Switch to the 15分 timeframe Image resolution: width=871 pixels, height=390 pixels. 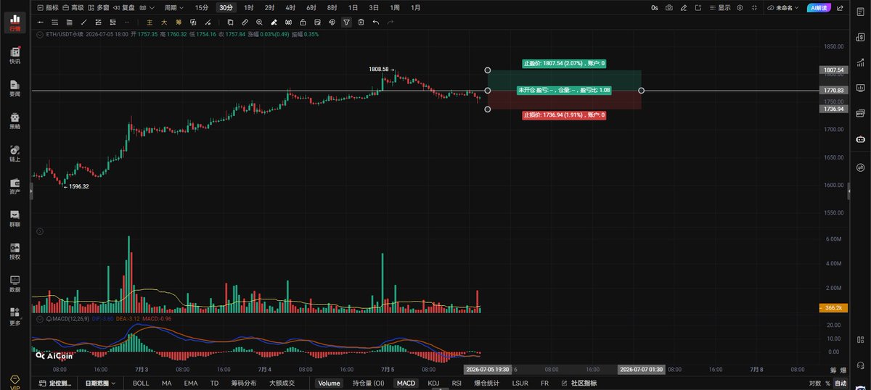(x=202, y=8)
